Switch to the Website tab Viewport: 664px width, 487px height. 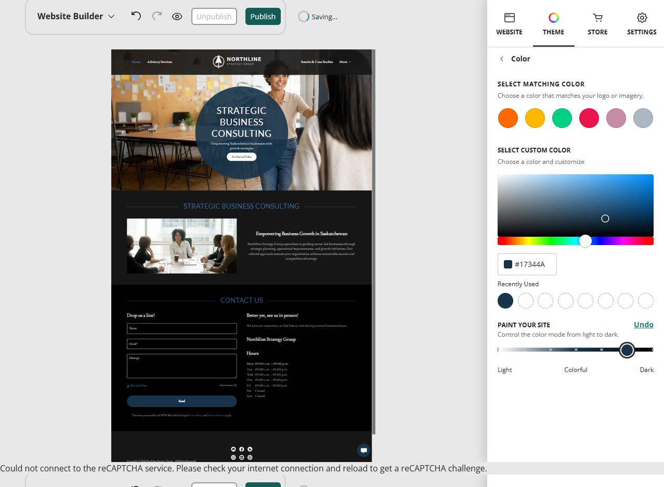click(x=510, y=24)
